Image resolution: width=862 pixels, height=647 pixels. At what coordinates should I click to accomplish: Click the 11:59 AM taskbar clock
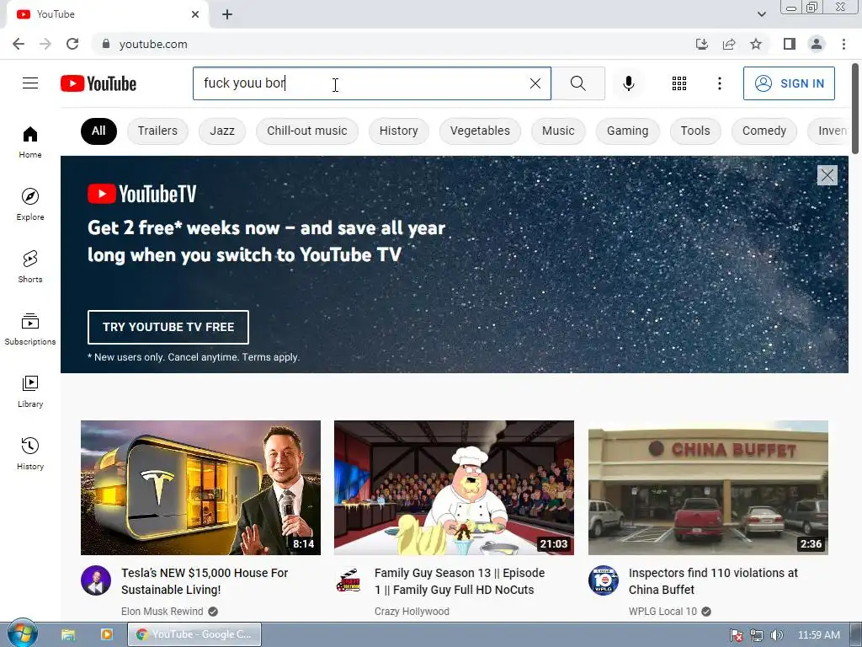tap(818, 635)
